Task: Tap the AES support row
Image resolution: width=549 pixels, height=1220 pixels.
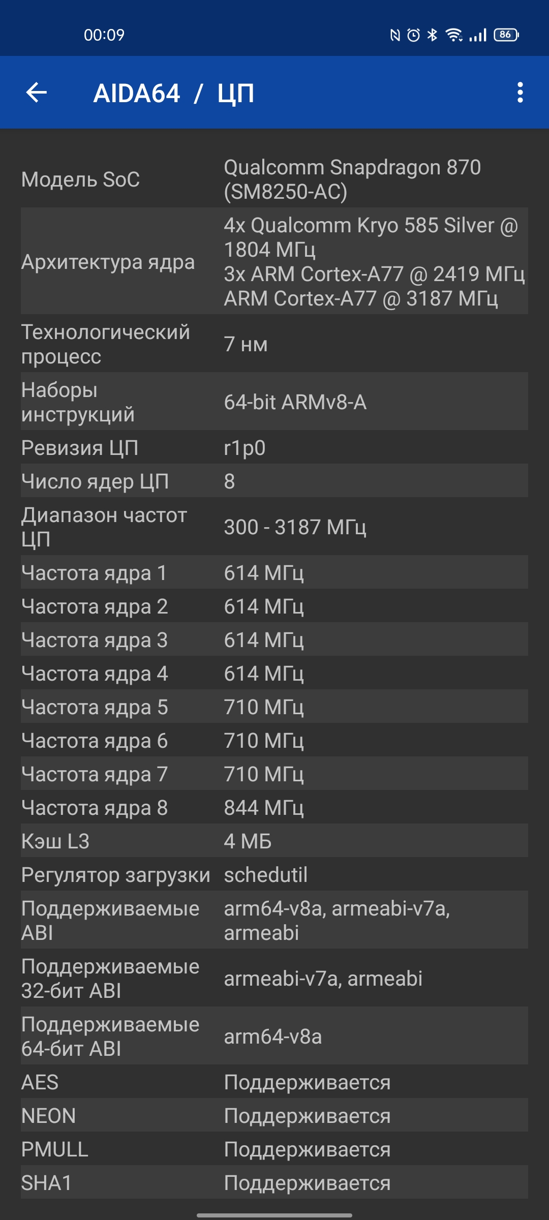Action: [x=274, y=1082]
